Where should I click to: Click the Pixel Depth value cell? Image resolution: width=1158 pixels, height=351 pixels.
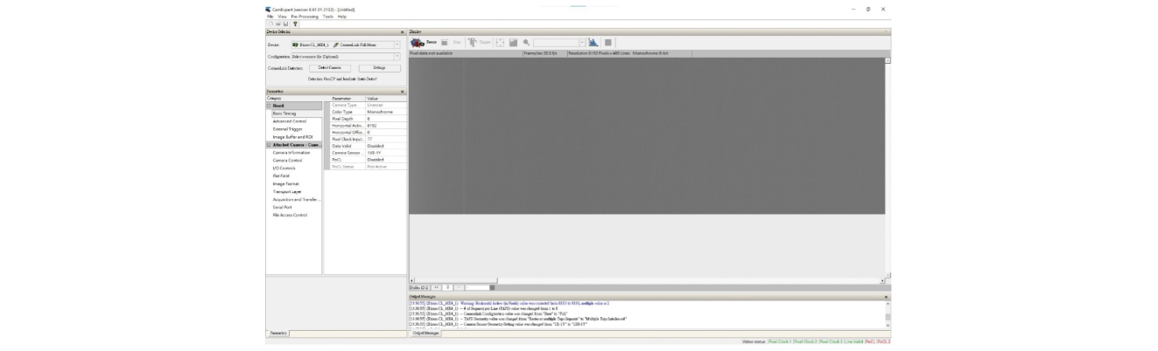[x=385, y=119]
